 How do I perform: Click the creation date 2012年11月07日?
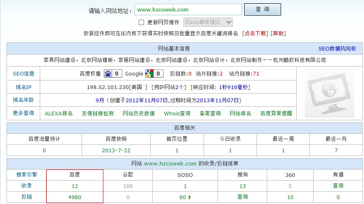pyautogui.click(x=147, y=100)
